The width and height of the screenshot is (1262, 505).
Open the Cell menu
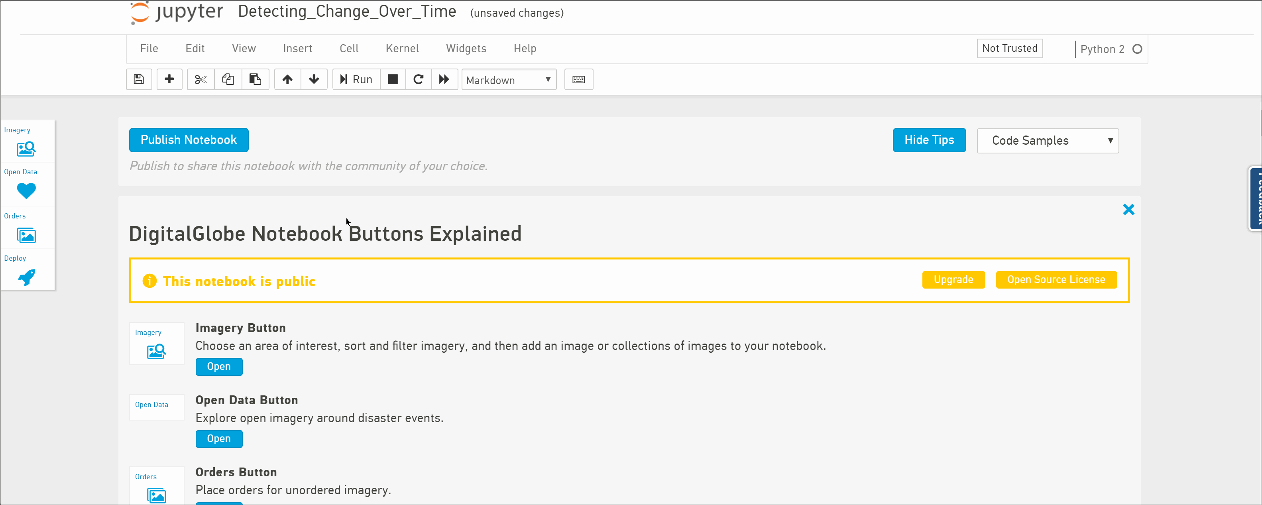[349, 49]
